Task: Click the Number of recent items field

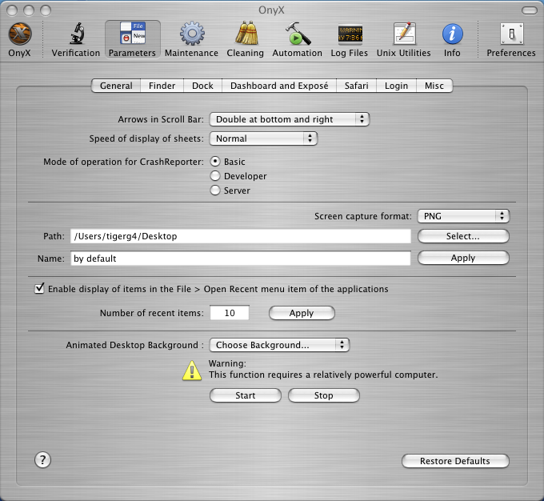Action: coord(230,313)
